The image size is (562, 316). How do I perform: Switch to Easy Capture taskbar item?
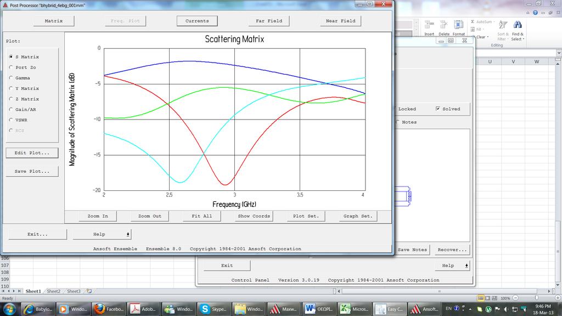click(x=389, y=309)
